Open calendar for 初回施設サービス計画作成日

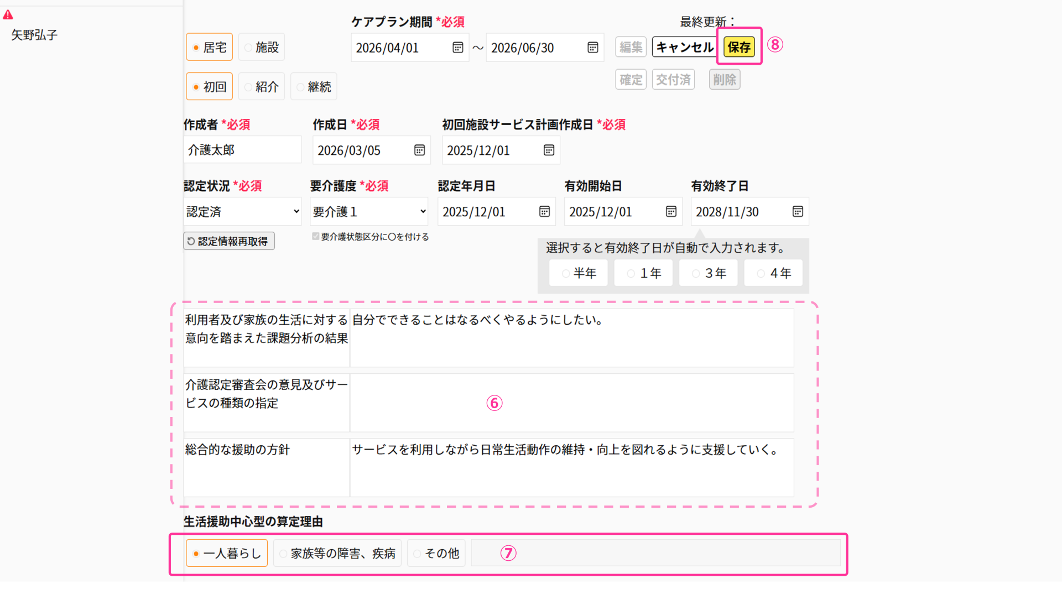pyautogui.click(x=549, y=150)
